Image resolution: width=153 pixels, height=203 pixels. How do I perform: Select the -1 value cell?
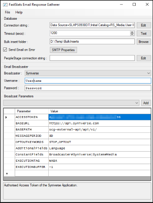pyautogui.click(x=100, y=167)
